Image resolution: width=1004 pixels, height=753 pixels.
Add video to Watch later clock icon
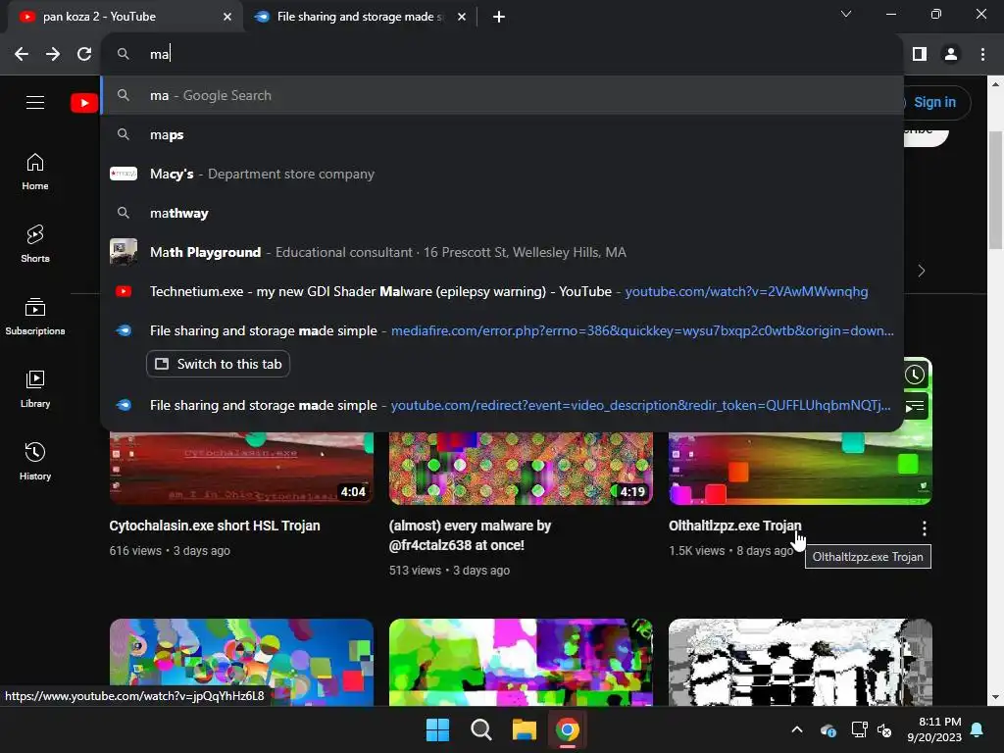coord(915,375)
